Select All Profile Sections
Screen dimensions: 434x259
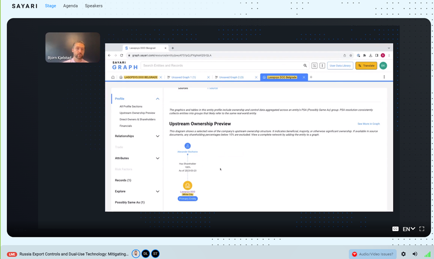[x=131, y=106]
